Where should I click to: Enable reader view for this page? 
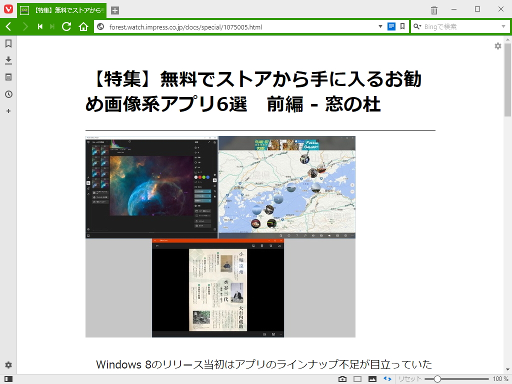pyautogui.click(x=391, y=26)
